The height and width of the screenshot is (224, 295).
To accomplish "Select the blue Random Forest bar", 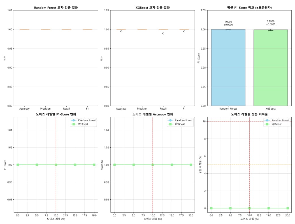I will [228, 67].
